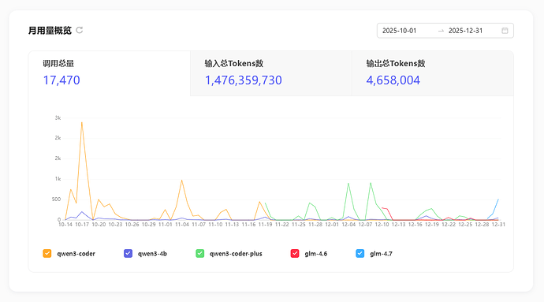Screen dimensions: 544x302
Task: Click the 1k y-axis label
Action: tap(58, 179)
